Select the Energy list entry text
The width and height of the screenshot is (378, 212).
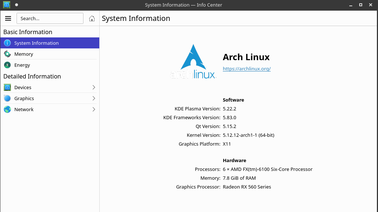point(22,65)
